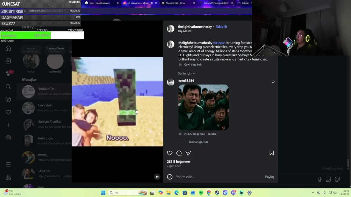Viewport: 351px width, 197px height.
Task: Open Search in the Instagram sidebar
Action: pyautogui.click(x=8, y=87)
